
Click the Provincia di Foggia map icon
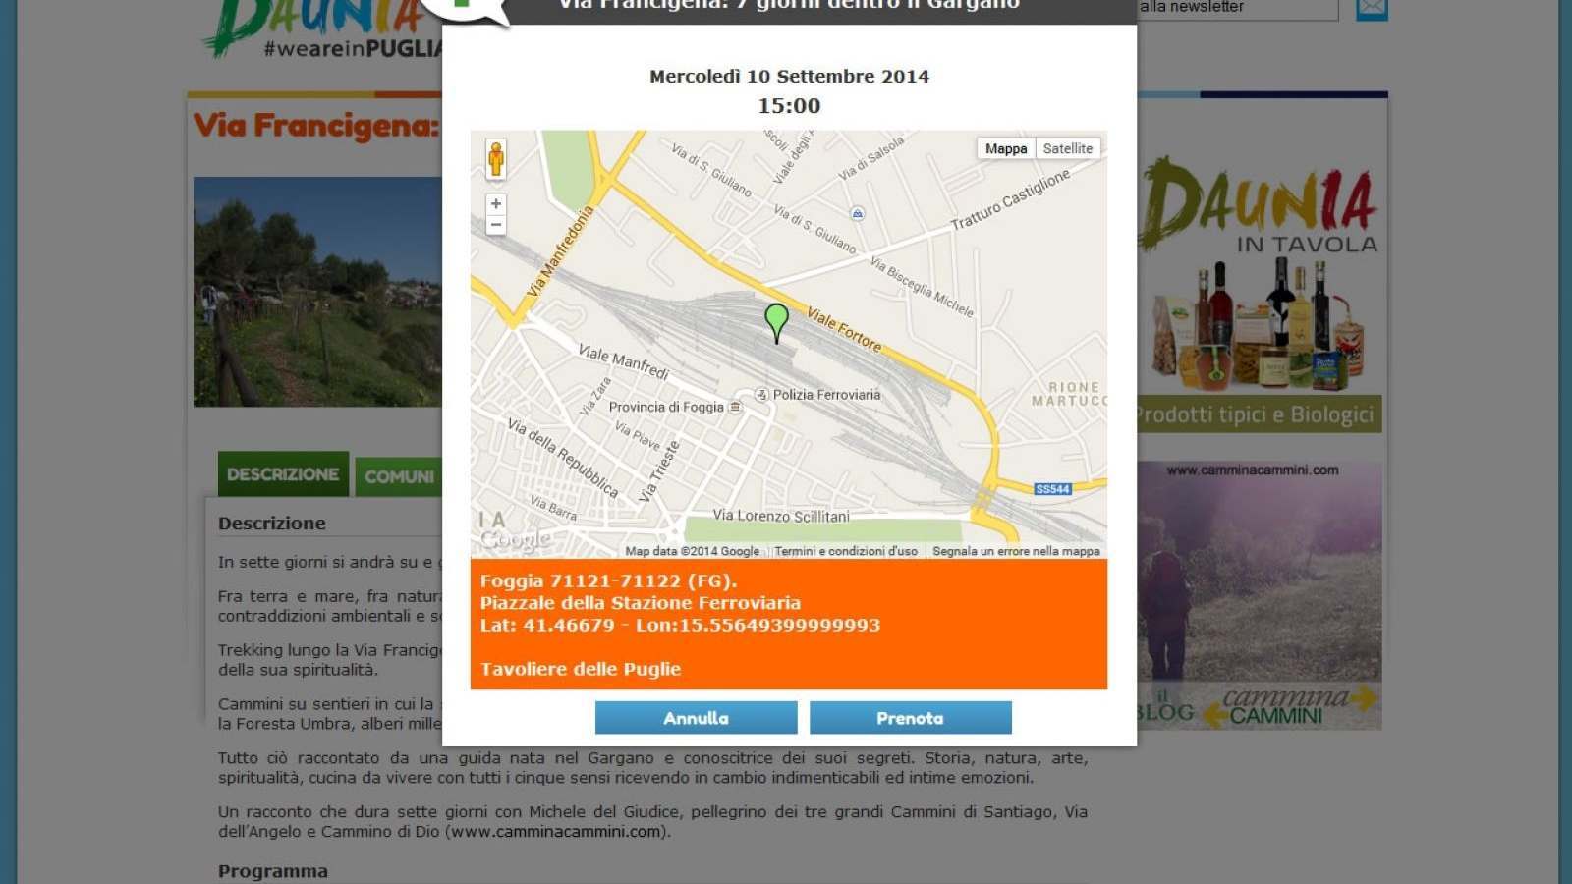[x=735, y=407]
